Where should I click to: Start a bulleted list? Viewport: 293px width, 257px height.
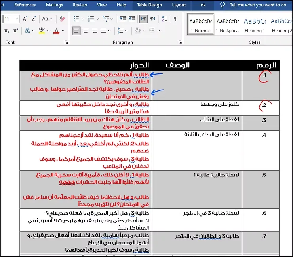point(76,19)
